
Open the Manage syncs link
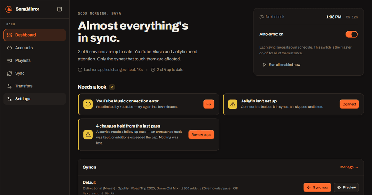[x=349, y=167]
